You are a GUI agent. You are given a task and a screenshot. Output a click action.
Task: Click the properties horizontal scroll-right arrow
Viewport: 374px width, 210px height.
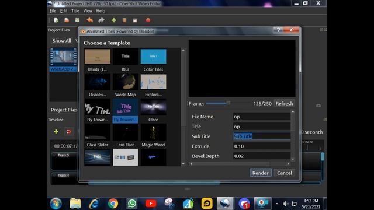pyautogui.click(x=288, y=164)
